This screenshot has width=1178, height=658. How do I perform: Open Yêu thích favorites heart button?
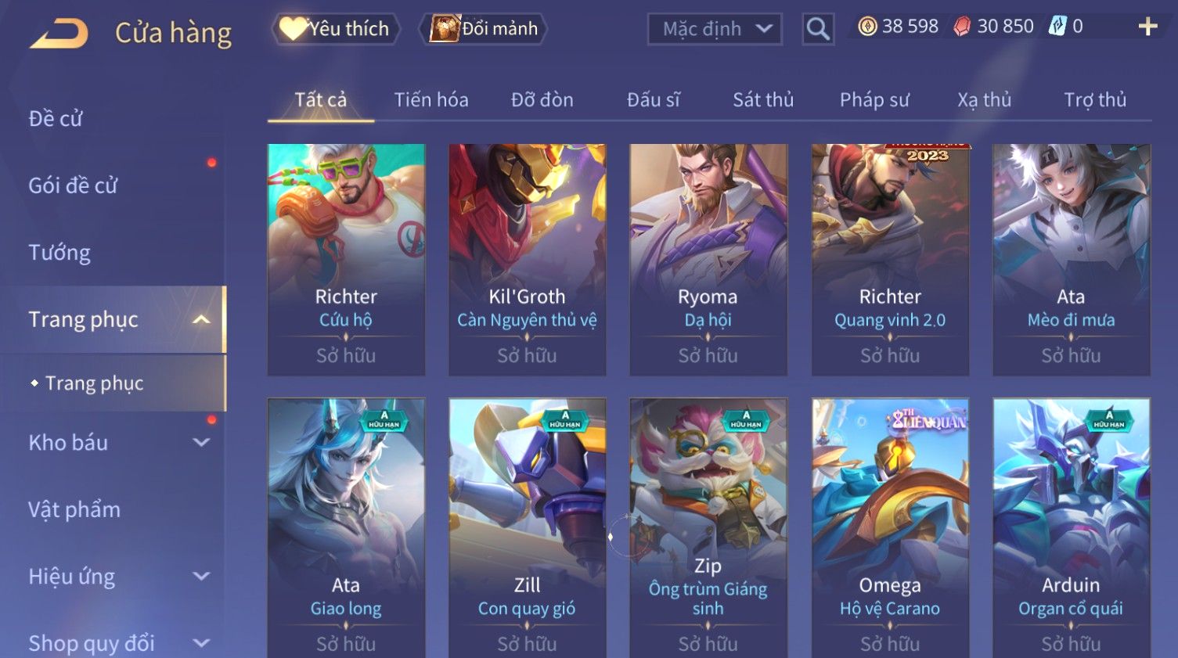(336, 29)
